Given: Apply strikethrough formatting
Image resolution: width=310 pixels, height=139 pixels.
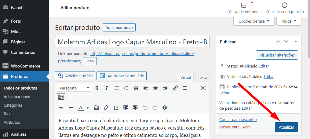Looking at the screenshot, I should coord(61,108).
